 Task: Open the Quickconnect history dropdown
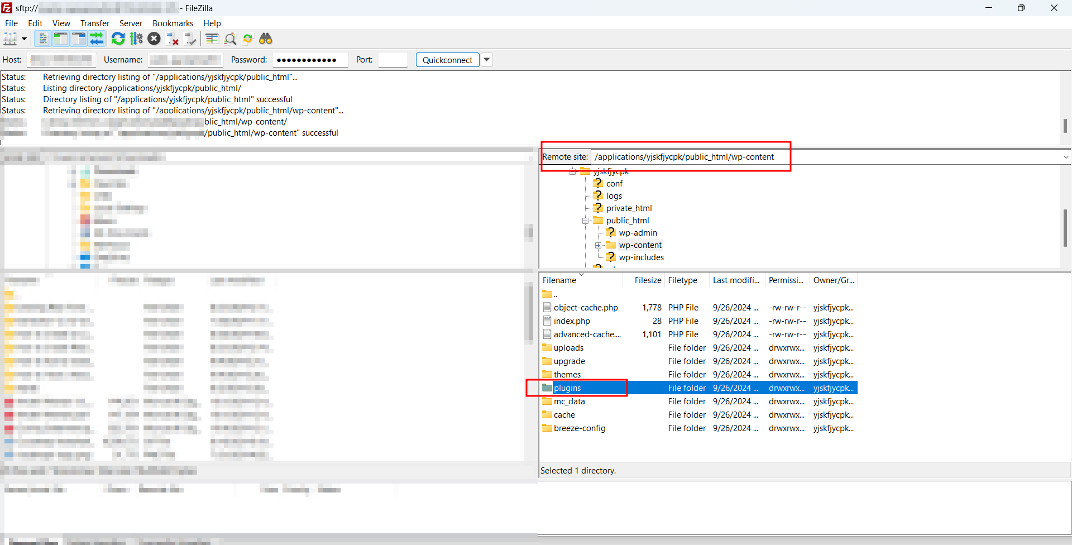pos(487,60)
